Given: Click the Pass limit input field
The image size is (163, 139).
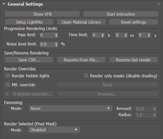Looking at the screenshot, I should coord(47,35).
